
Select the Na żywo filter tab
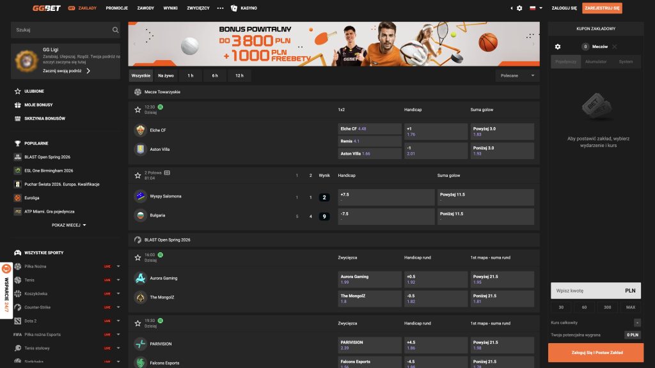pyautogui.click(x=166, y=75)
